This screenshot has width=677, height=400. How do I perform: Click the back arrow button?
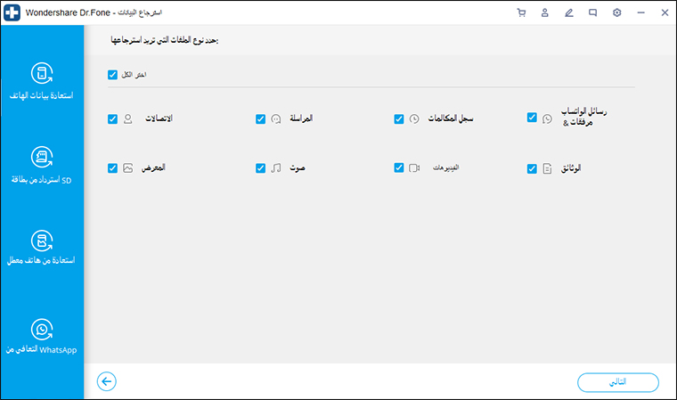(x=107, y=381)
